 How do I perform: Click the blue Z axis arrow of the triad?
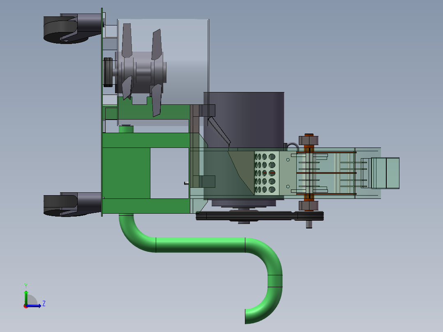point(34,306)
